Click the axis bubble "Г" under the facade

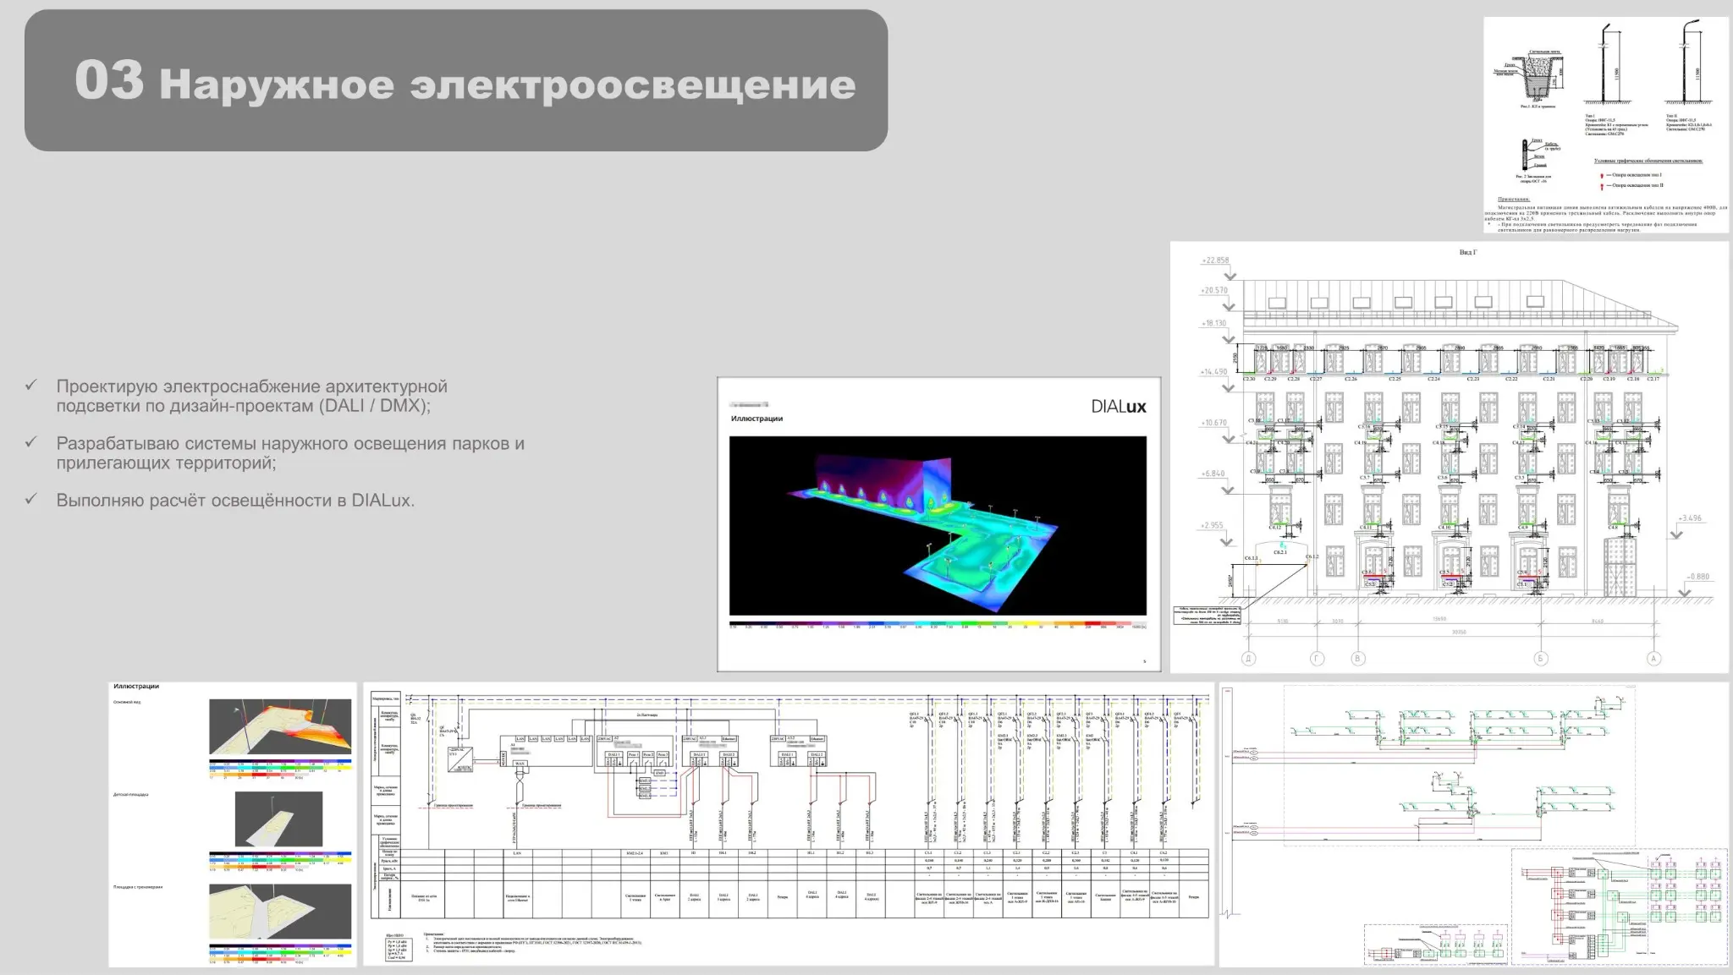click(x=1317, y=659)
